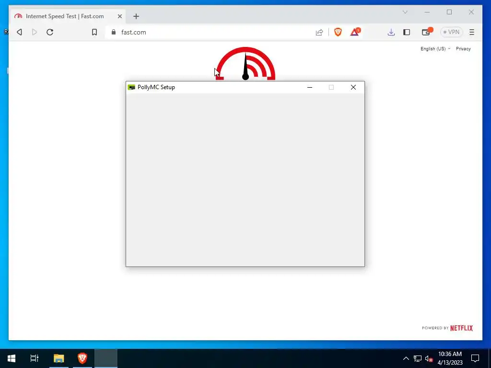
Task: Select the PollyMC Setup taskbar button
Action: 106,358
